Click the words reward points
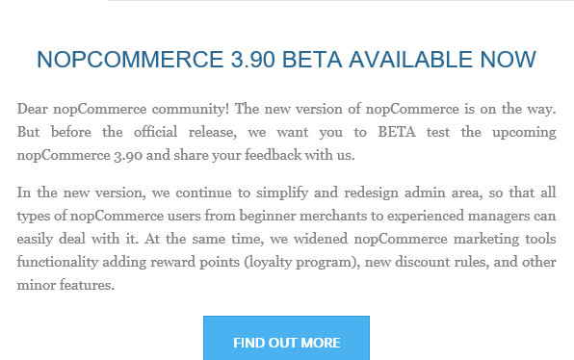 coord(195,262)
